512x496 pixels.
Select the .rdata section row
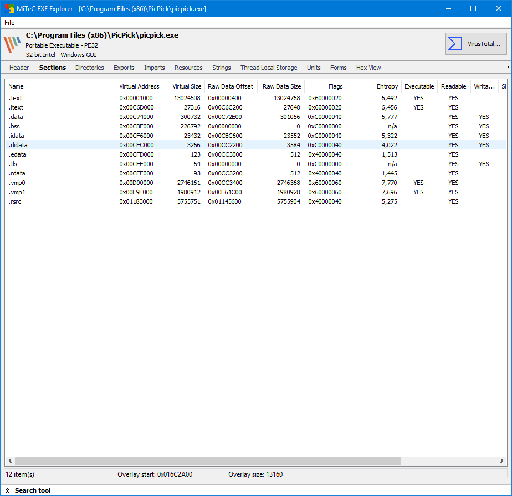click(255, 173)
